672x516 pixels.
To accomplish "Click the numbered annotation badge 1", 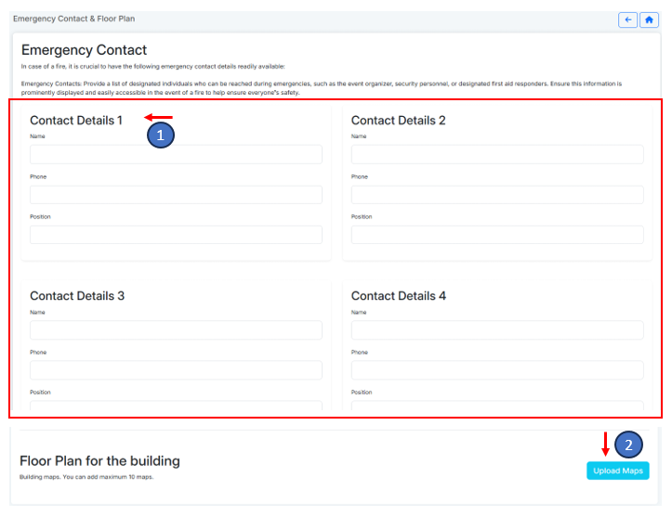I will pos(161,135).
